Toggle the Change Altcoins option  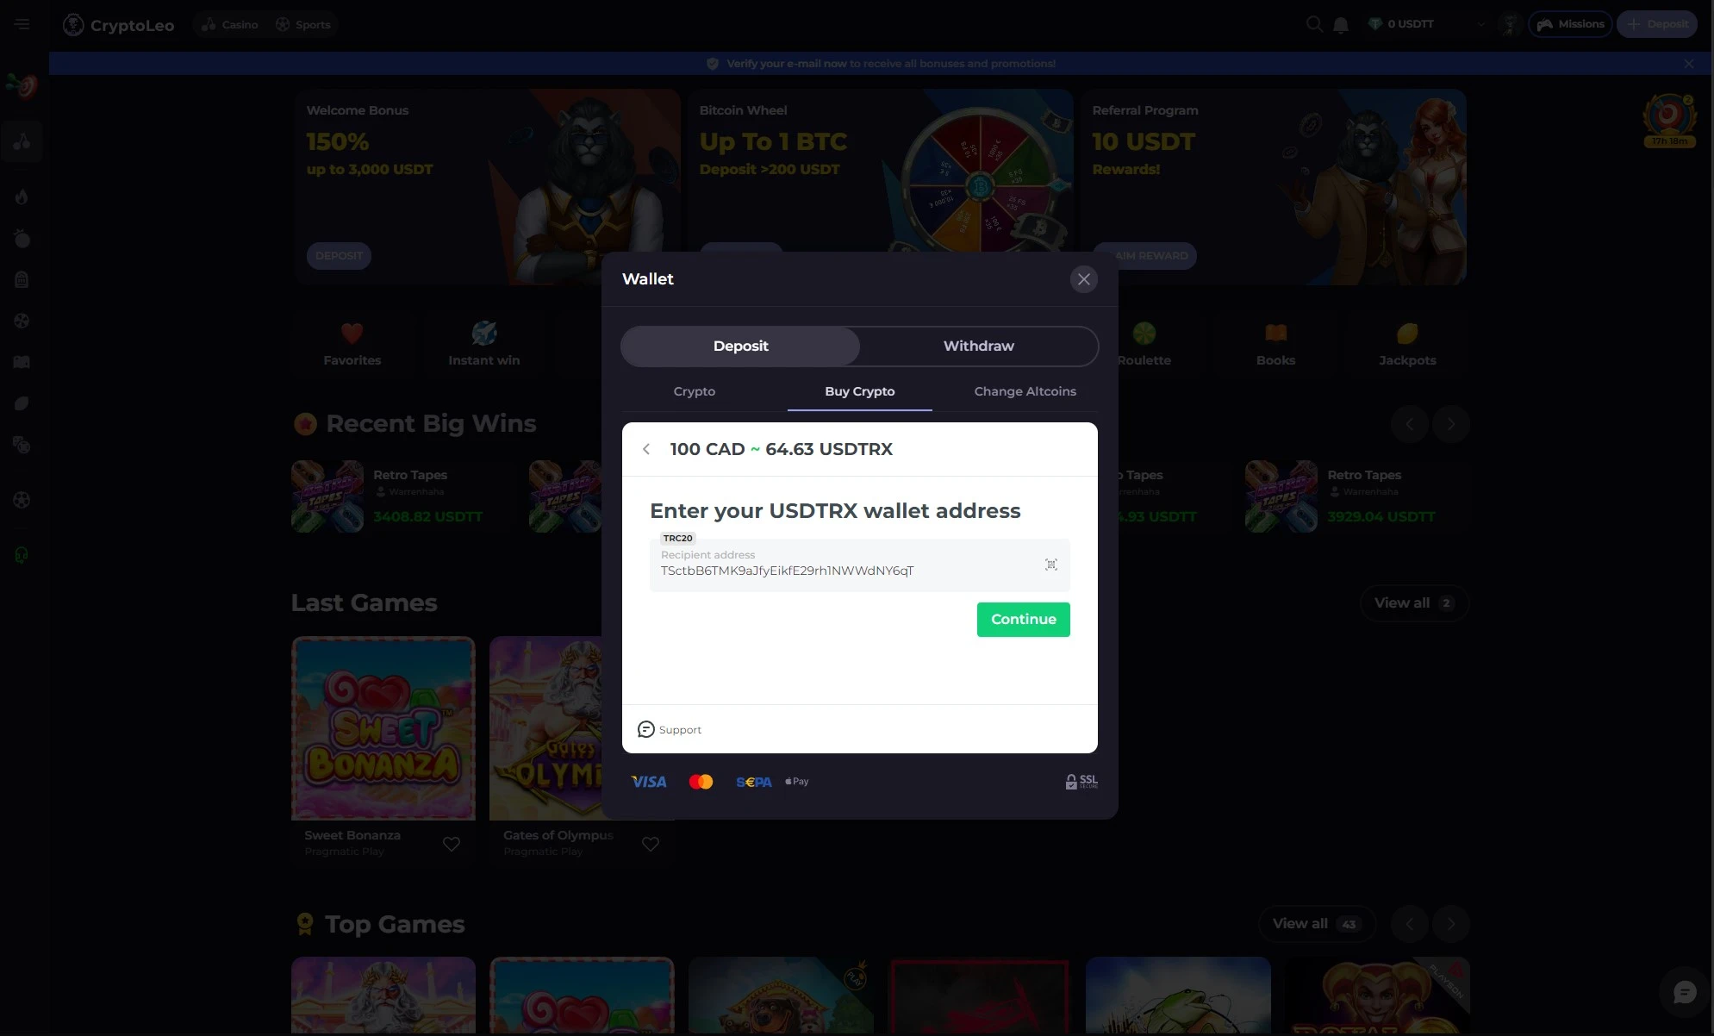click(1025, 390)
